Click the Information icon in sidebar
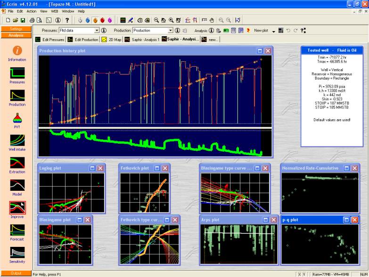Viewport: 369px width, 277px height. (x=17, y=50)
